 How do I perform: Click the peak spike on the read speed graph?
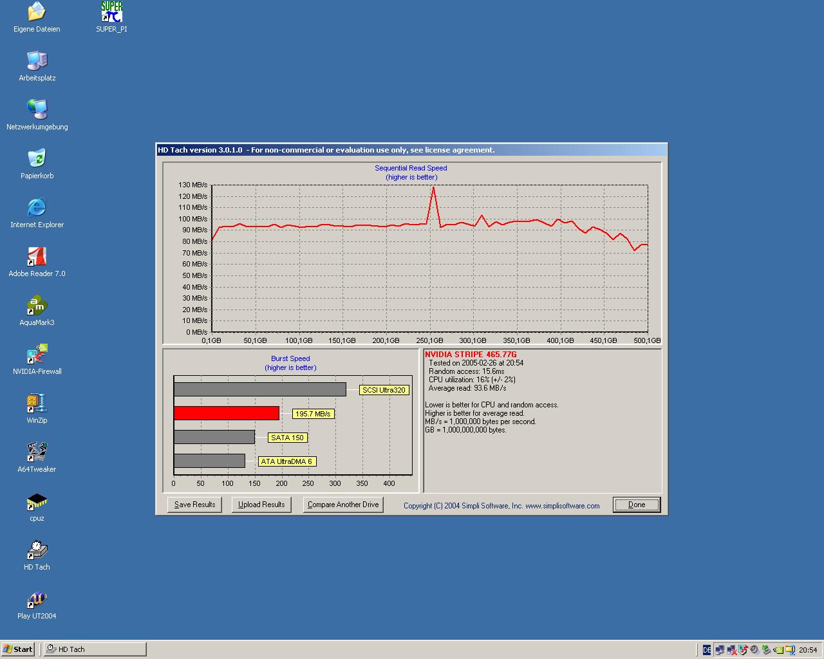433,188
